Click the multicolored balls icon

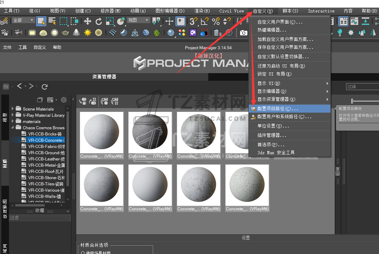click(x=182, y=33)
